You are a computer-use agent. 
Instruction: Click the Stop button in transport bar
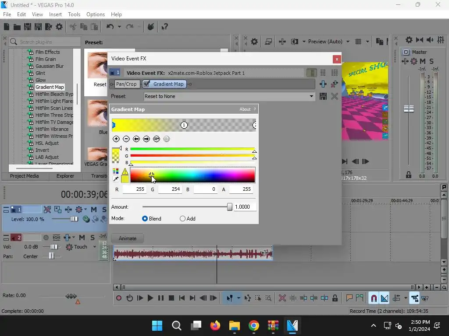pos(171,298)
